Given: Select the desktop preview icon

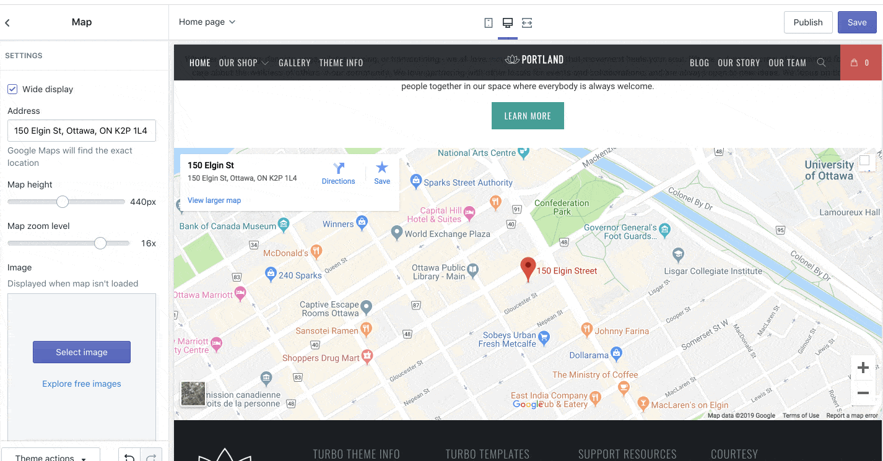Looking at the screenshot, I should point(508,23).
